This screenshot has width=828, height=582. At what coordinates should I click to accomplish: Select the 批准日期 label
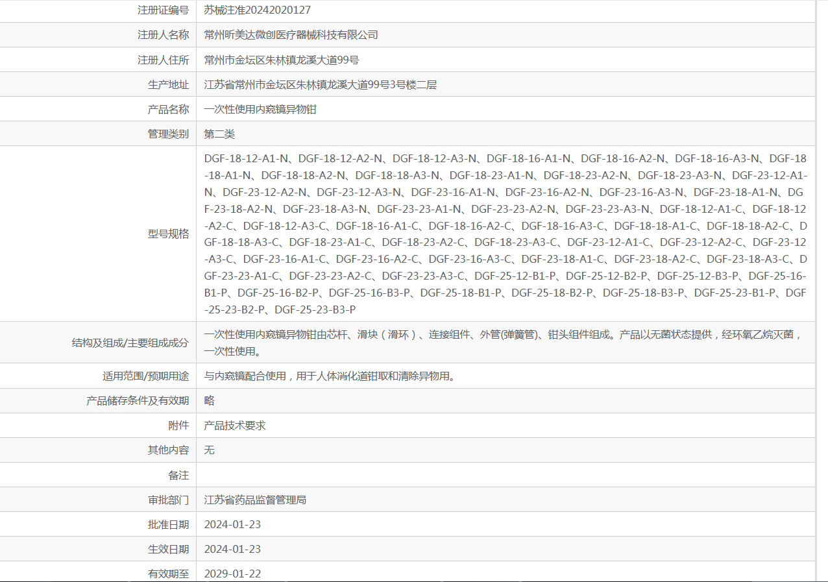tap(168, 524)
